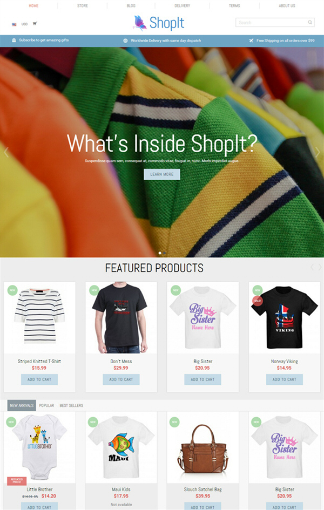Switch to the Best Sellers tab
This screenshot has width=324, height=510.
[x=71, y=405]
